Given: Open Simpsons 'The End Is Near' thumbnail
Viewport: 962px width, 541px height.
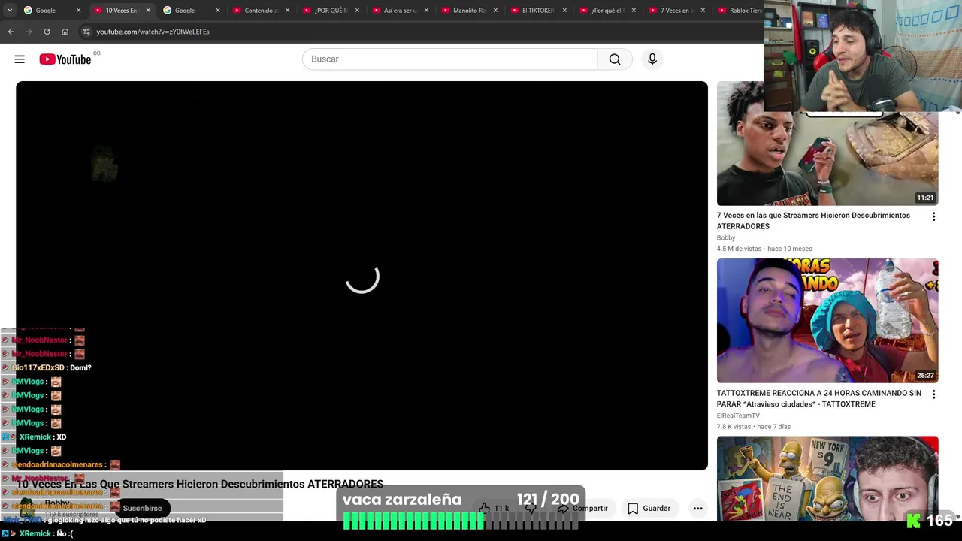Looking at the screenshot, I should click(827, 479).
